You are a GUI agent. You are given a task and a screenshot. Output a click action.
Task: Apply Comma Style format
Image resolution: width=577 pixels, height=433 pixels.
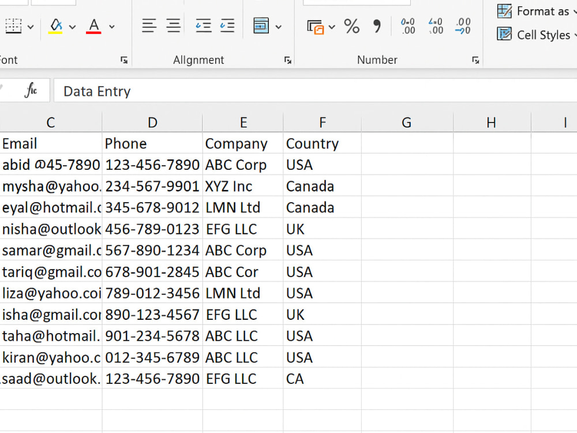coord(377,26)
